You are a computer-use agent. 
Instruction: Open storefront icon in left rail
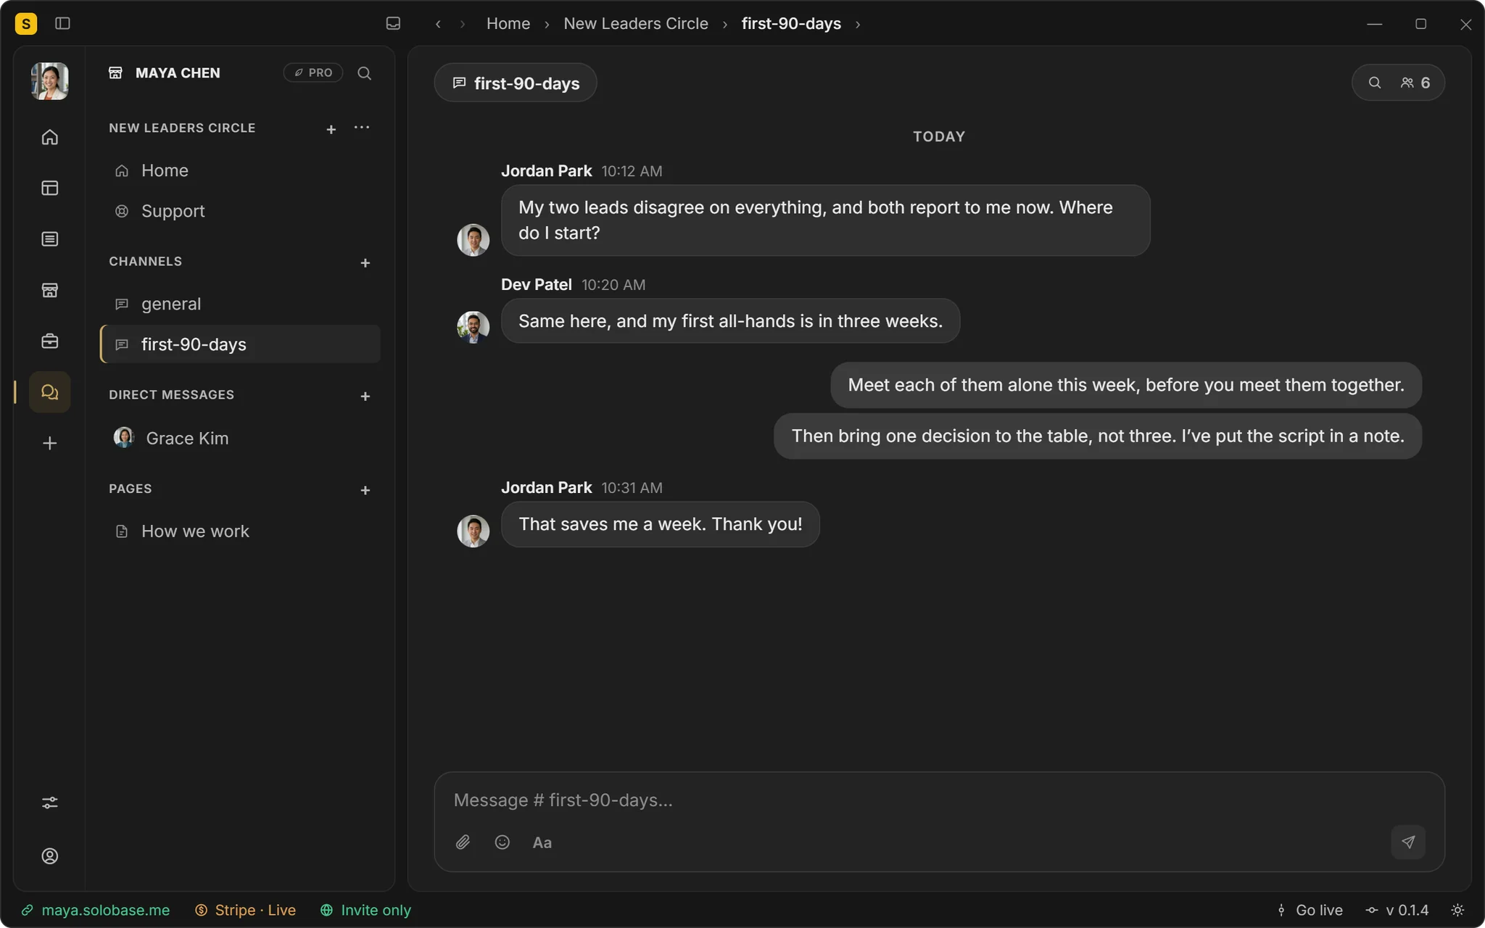49,290
